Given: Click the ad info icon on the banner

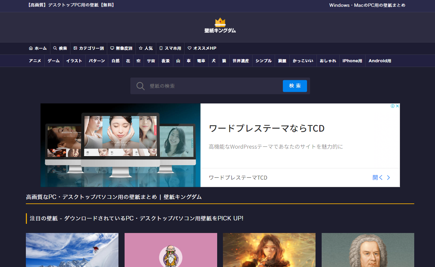Looking at the screenshot, I should pos(392,106).
